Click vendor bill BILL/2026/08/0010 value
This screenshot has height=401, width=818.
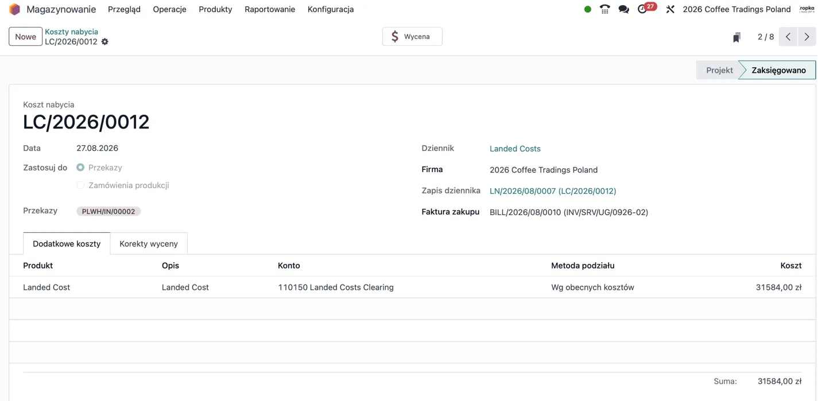(x=569, y=212)
